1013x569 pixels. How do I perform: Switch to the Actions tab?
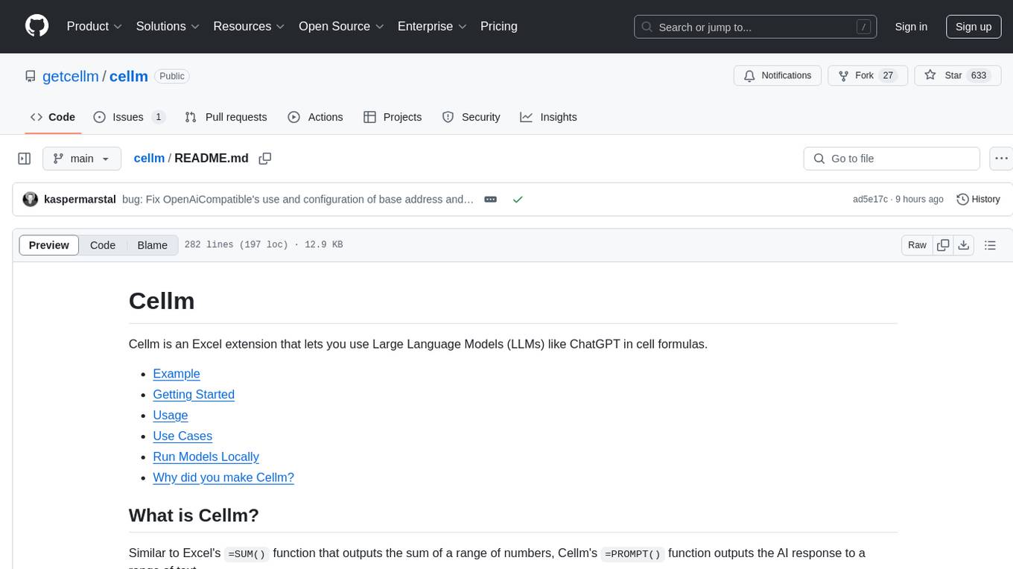pyautogui.click(x=315, y=117)
